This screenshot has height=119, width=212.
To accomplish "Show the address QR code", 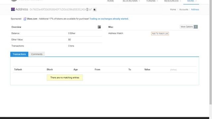I will (x=99, y=27).
